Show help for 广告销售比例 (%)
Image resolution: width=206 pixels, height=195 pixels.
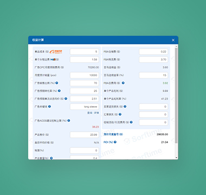click(57, 83)
